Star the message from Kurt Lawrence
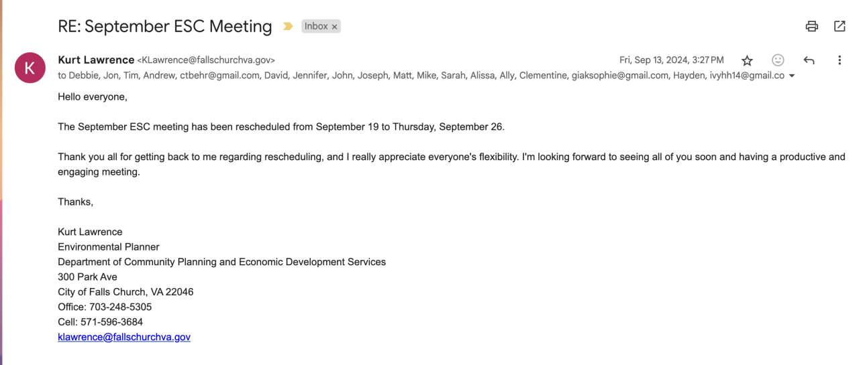The image size is (859, 365). point(747,61)
